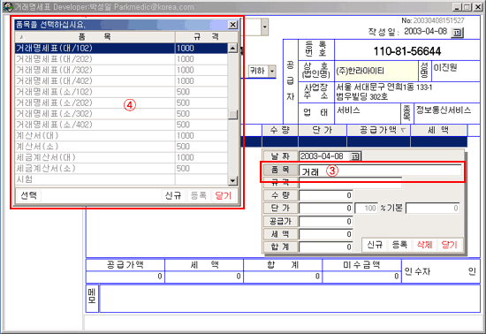Click 신규 button in item popup
This screenshot has width=486, height=334.
click(x=173, y=195)
